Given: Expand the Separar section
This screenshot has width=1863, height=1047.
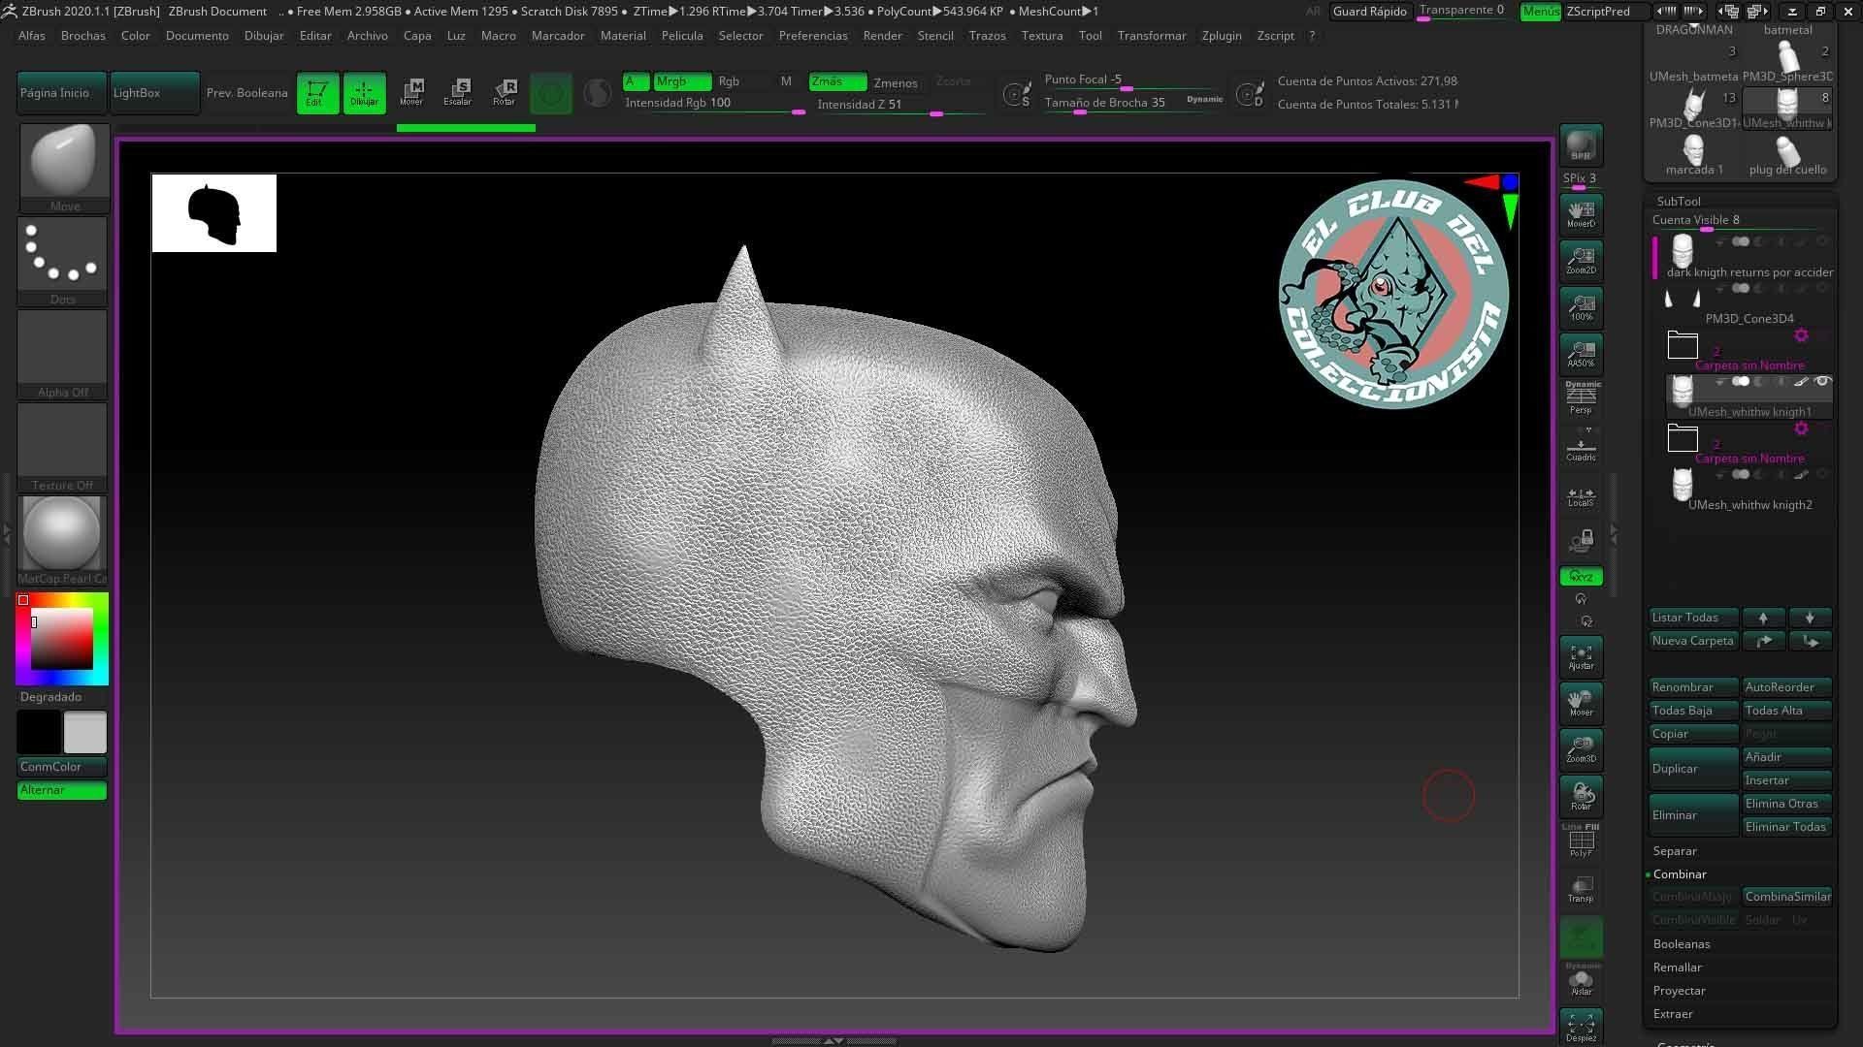Looking at the screenshot, I should pos(1674,851).
